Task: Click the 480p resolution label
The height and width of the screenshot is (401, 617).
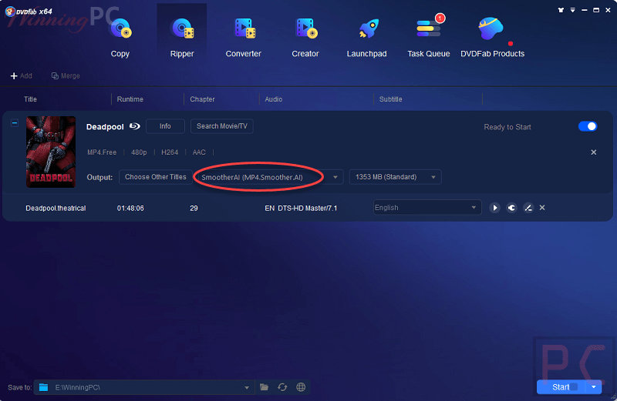Action: [139, 152]
